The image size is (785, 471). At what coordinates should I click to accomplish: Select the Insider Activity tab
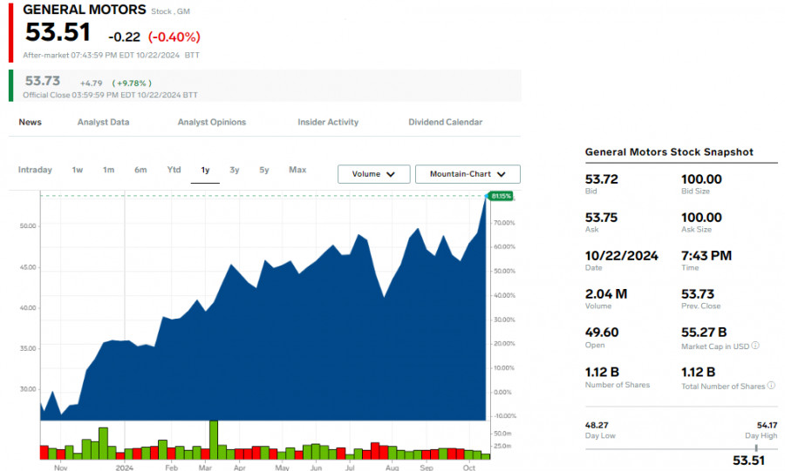point(328,123)
